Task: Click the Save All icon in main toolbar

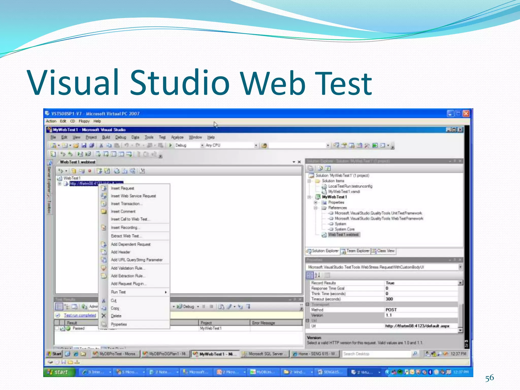Action: pyautogui.click(x=92, y=145)
